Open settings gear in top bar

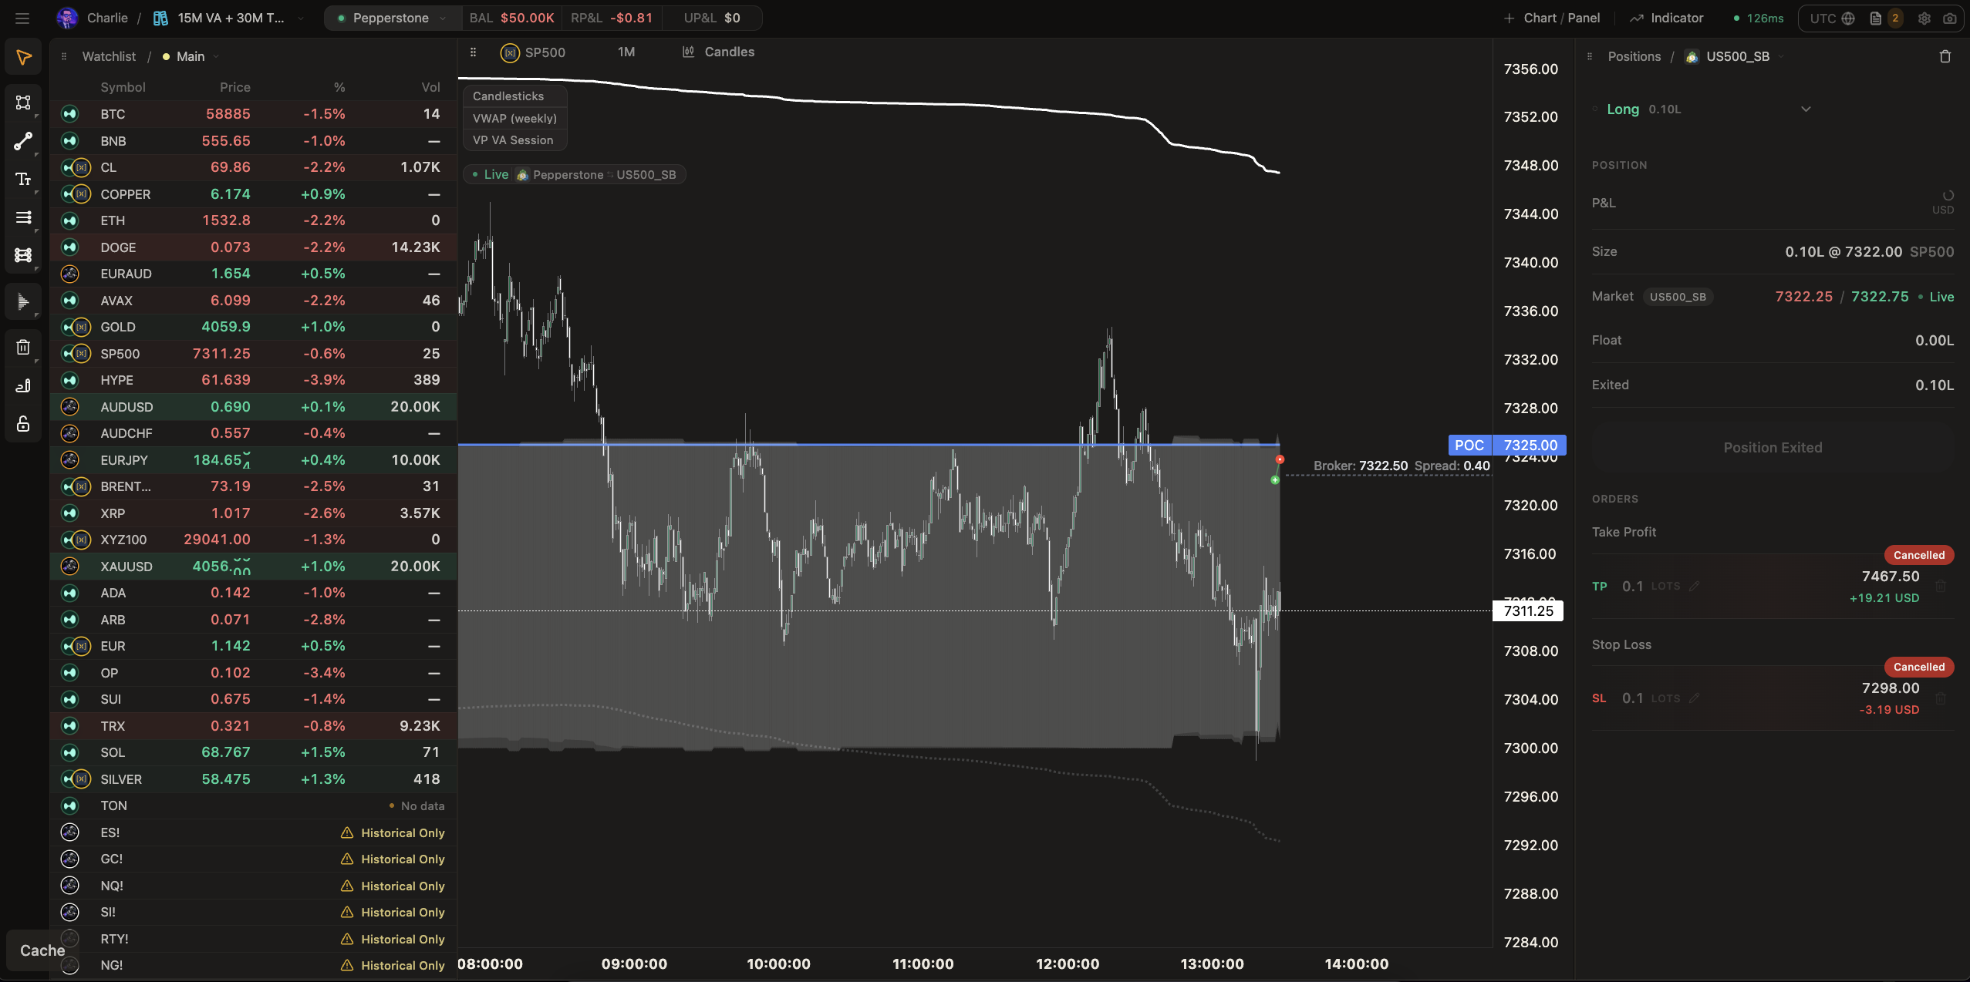(1924, 18)
